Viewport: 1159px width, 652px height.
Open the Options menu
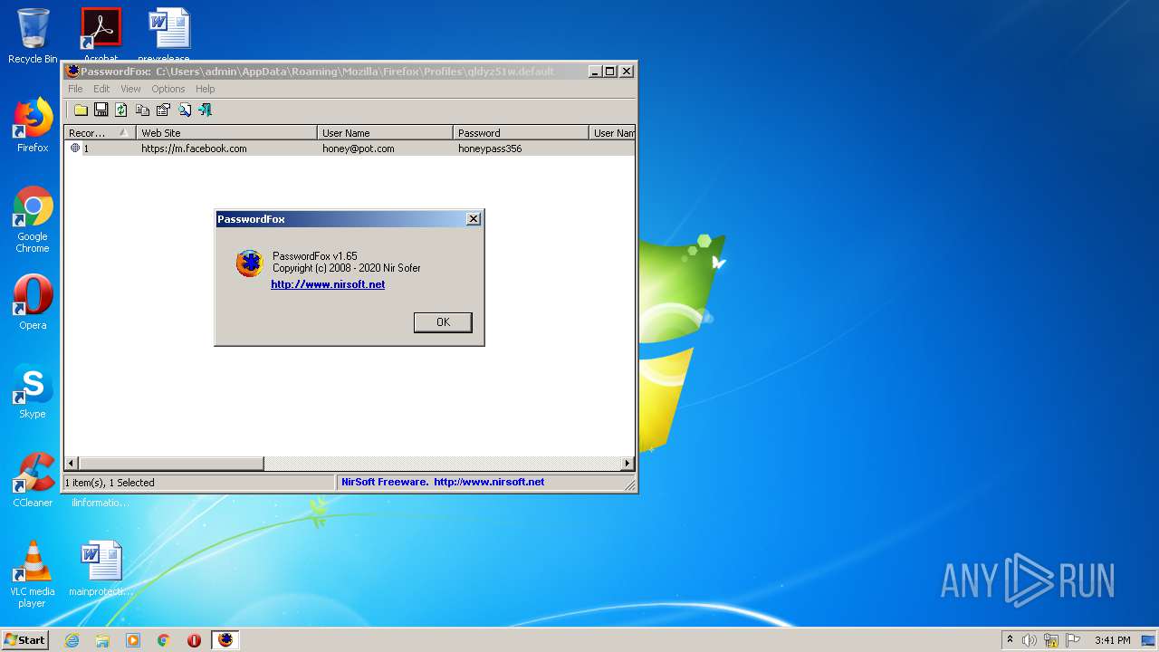click(x=168, y=89)
